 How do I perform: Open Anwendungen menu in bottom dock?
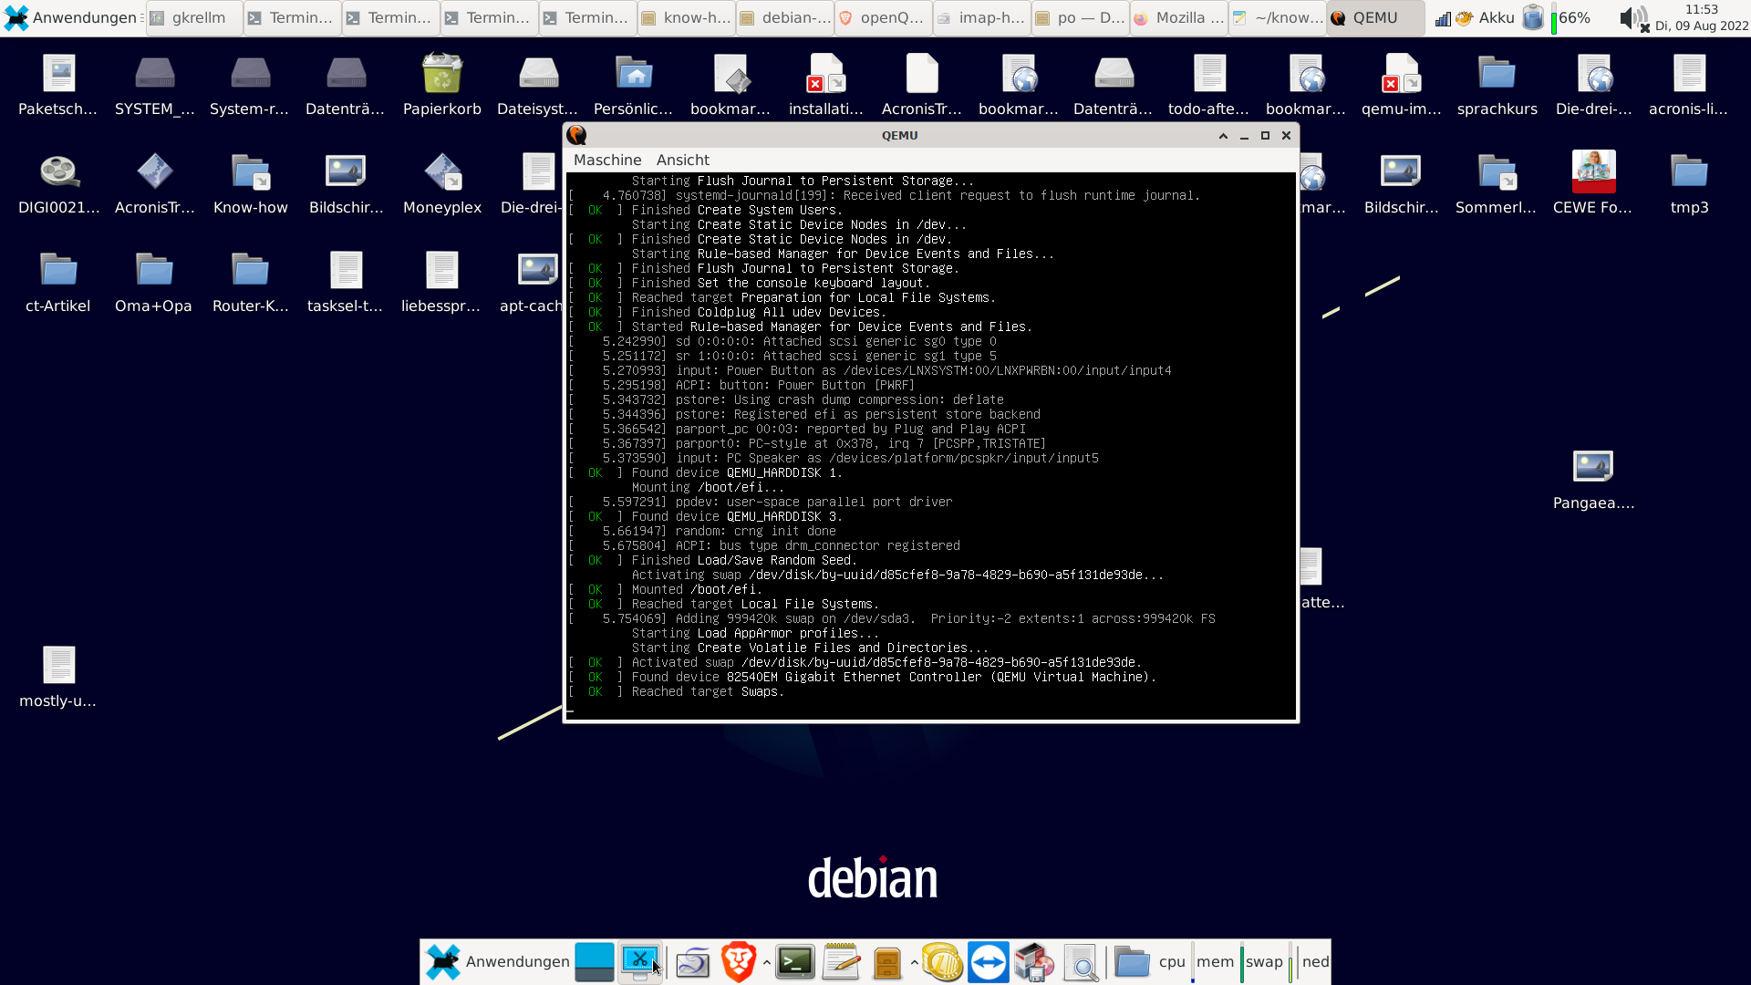click(498, 961)
